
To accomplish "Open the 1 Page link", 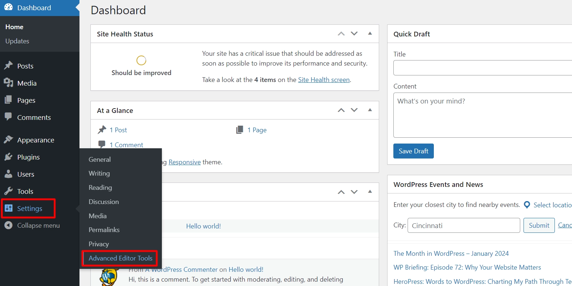I will pyautogui.click(x=257, y=130).
